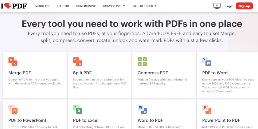Expand the Convert PDF dropdown arrow

[x=124, y=6]
